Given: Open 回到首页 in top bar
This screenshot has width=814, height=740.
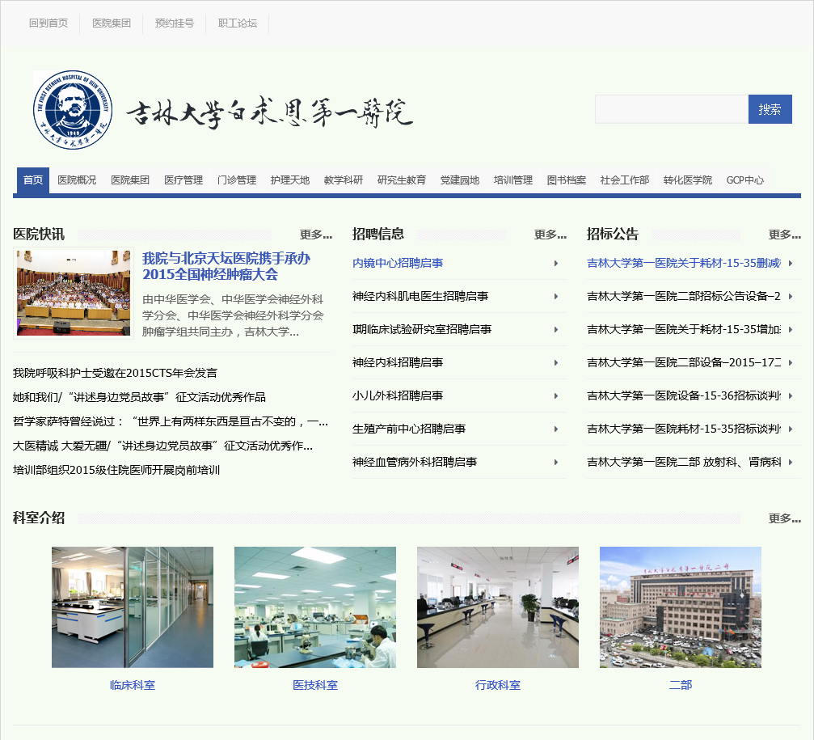Looking at the screenshot, I should coord(49,23).
